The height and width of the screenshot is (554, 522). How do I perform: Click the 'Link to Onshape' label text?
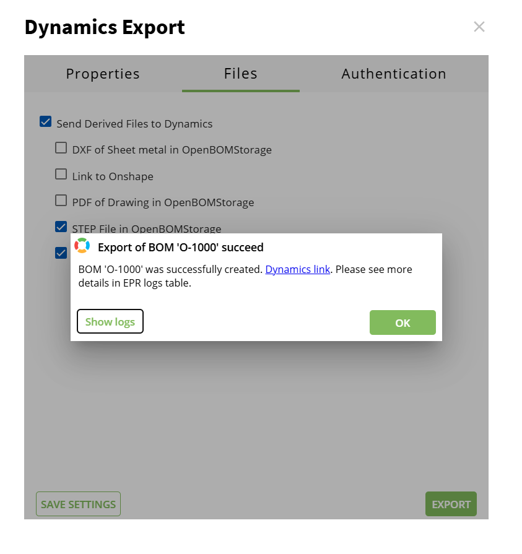113,176
